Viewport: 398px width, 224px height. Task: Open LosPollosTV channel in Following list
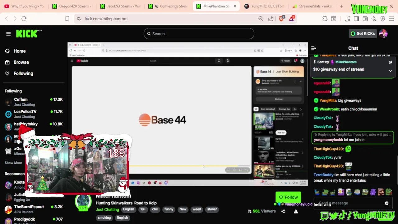click(34, 114)
